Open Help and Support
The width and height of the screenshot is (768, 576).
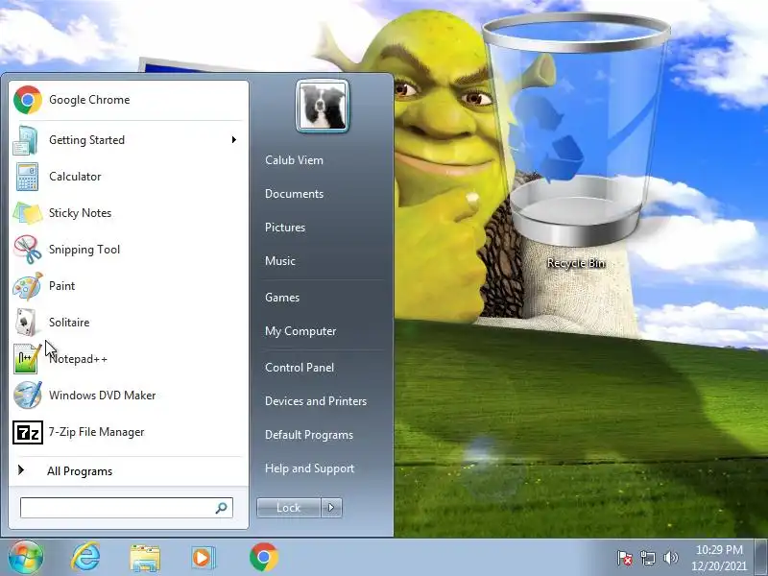(309, 468)
